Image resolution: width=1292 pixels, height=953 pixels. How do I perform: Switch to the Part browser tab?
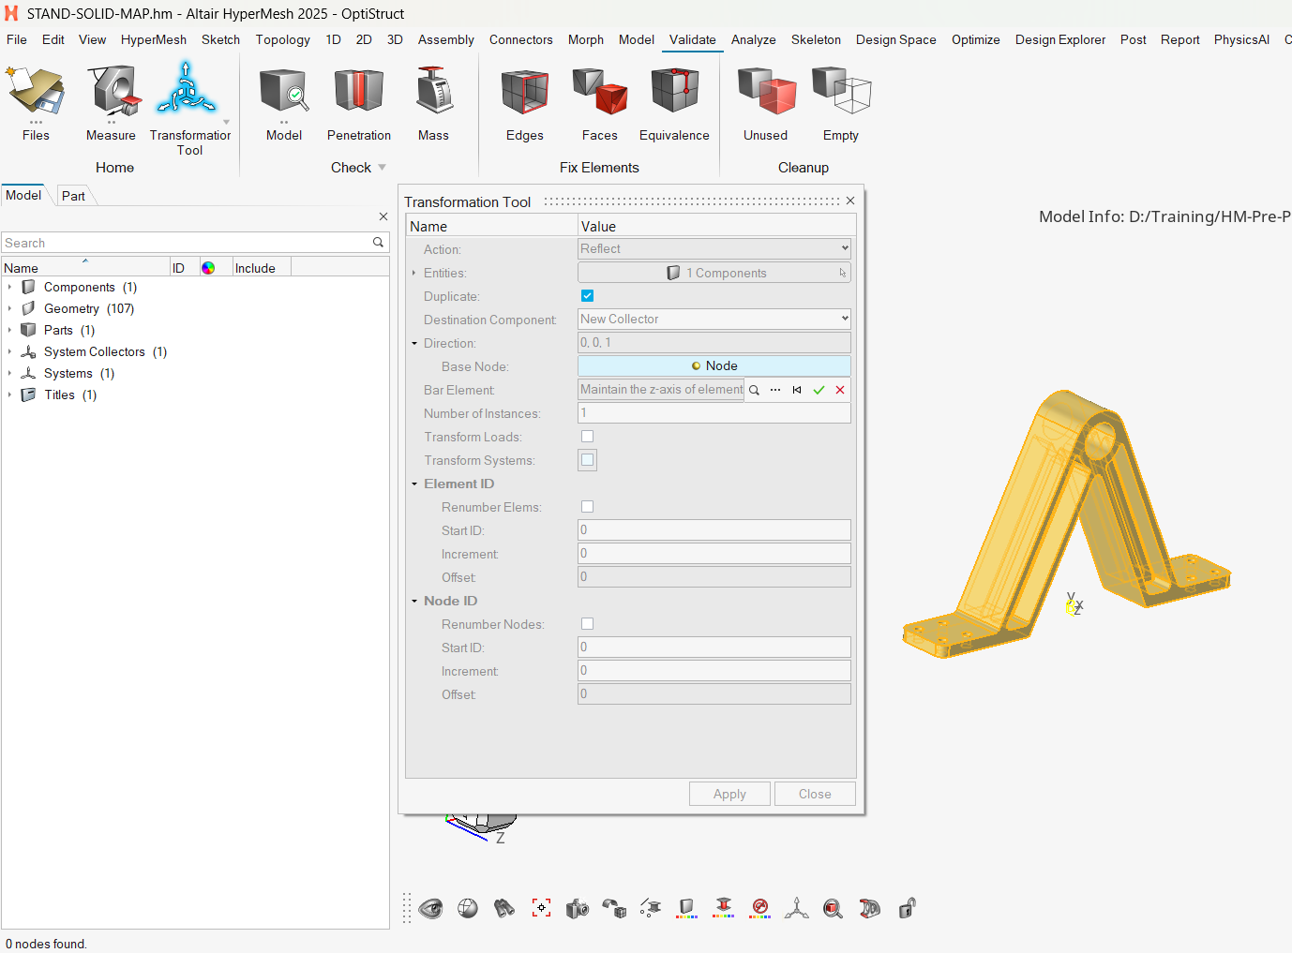[x=73, y=196]
